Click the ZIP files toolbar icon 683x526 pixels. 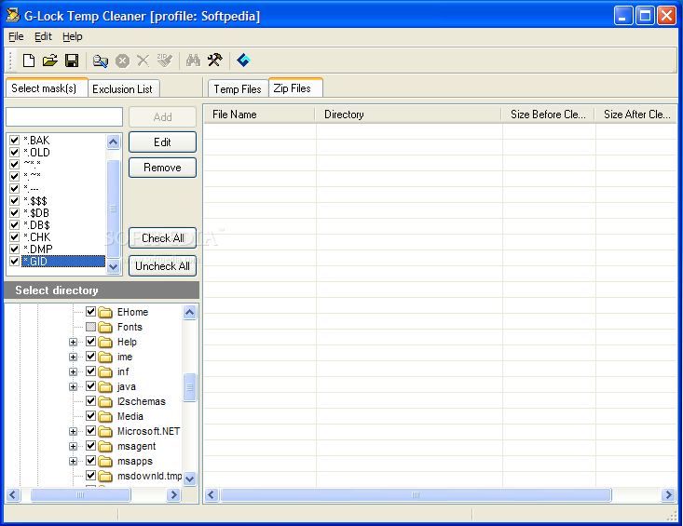pyautogui.click(x=164, y=61)
